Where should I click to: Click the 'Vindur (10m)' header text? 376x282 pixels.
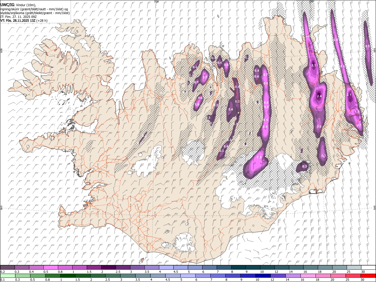(26, 5)
